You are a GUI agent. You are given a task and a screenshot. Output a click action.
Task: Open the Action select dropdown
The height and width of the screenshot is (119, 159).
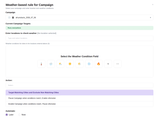79,85
